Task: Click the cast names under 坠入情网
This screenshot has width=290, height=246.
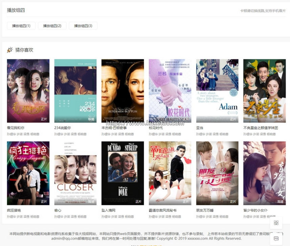Action: tap(118, 217)
